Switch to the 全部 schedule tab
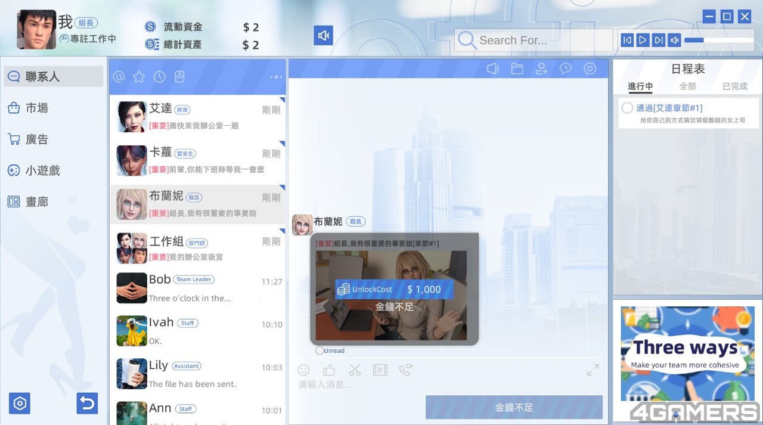763x425 pixels. pyautogui.click(x=687, y=86)
